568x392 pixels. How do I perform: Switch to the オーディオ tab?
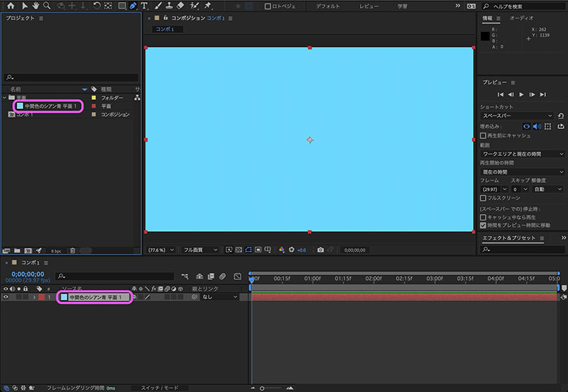click(x=521, y=18)
